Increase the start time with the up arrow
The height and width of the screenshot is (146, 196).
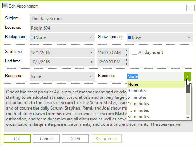click(x=126, y=50)
